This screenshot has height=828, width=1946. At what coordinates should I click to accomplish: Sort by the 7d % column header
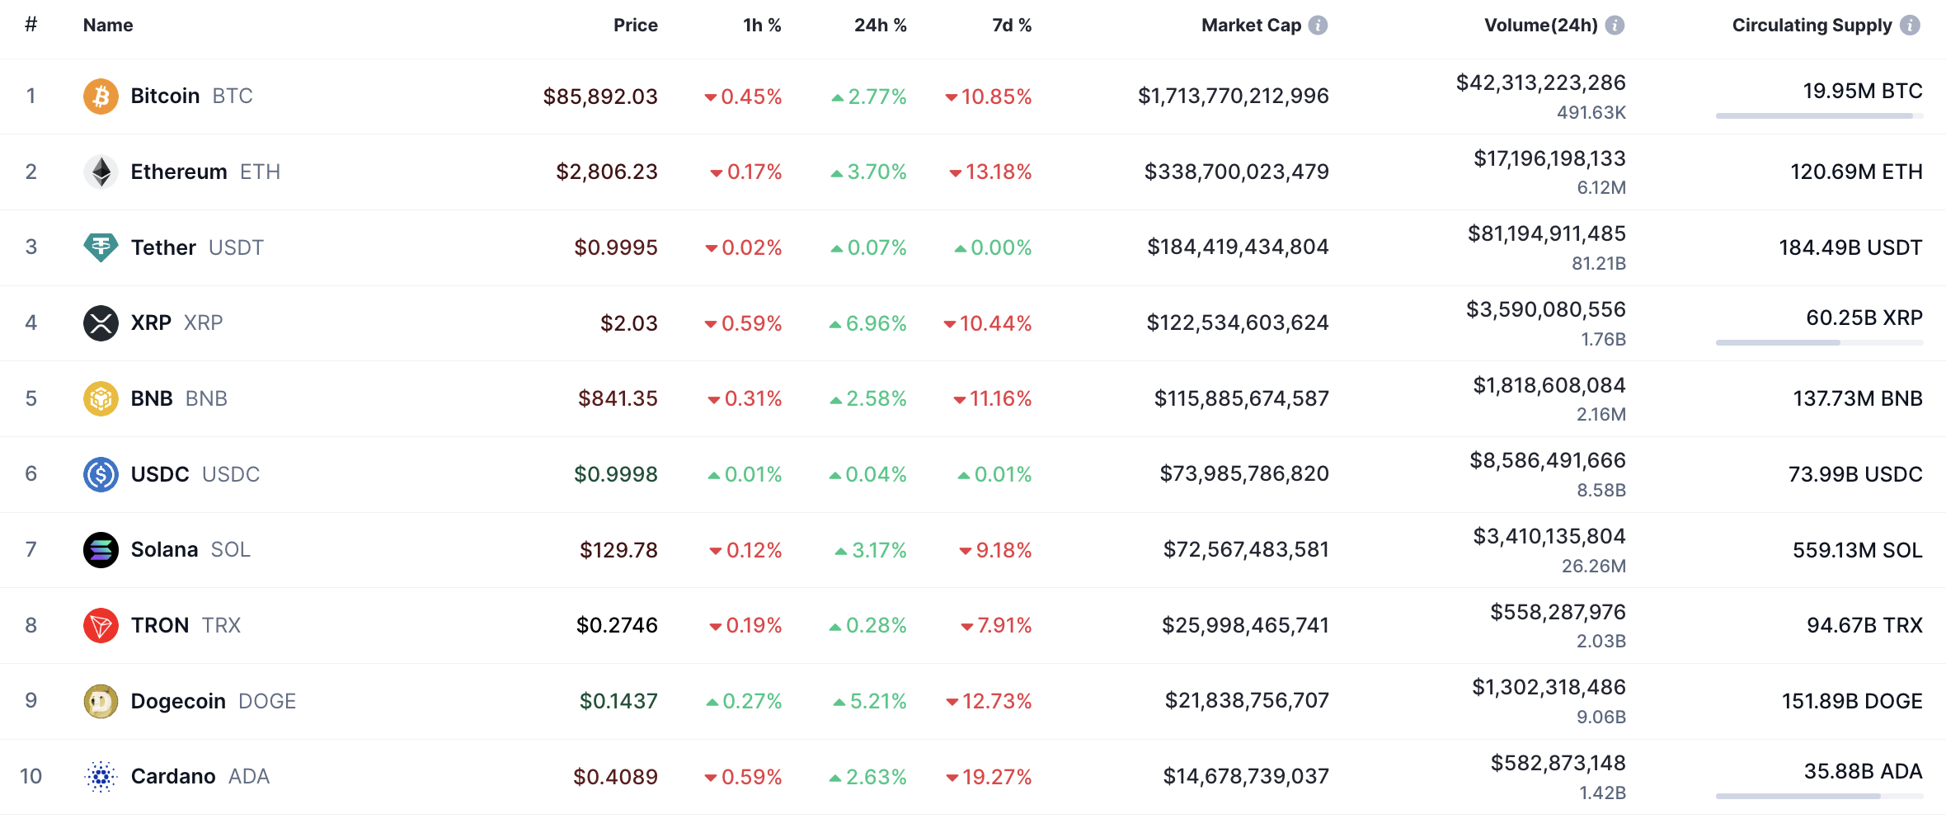(1012, 26)
